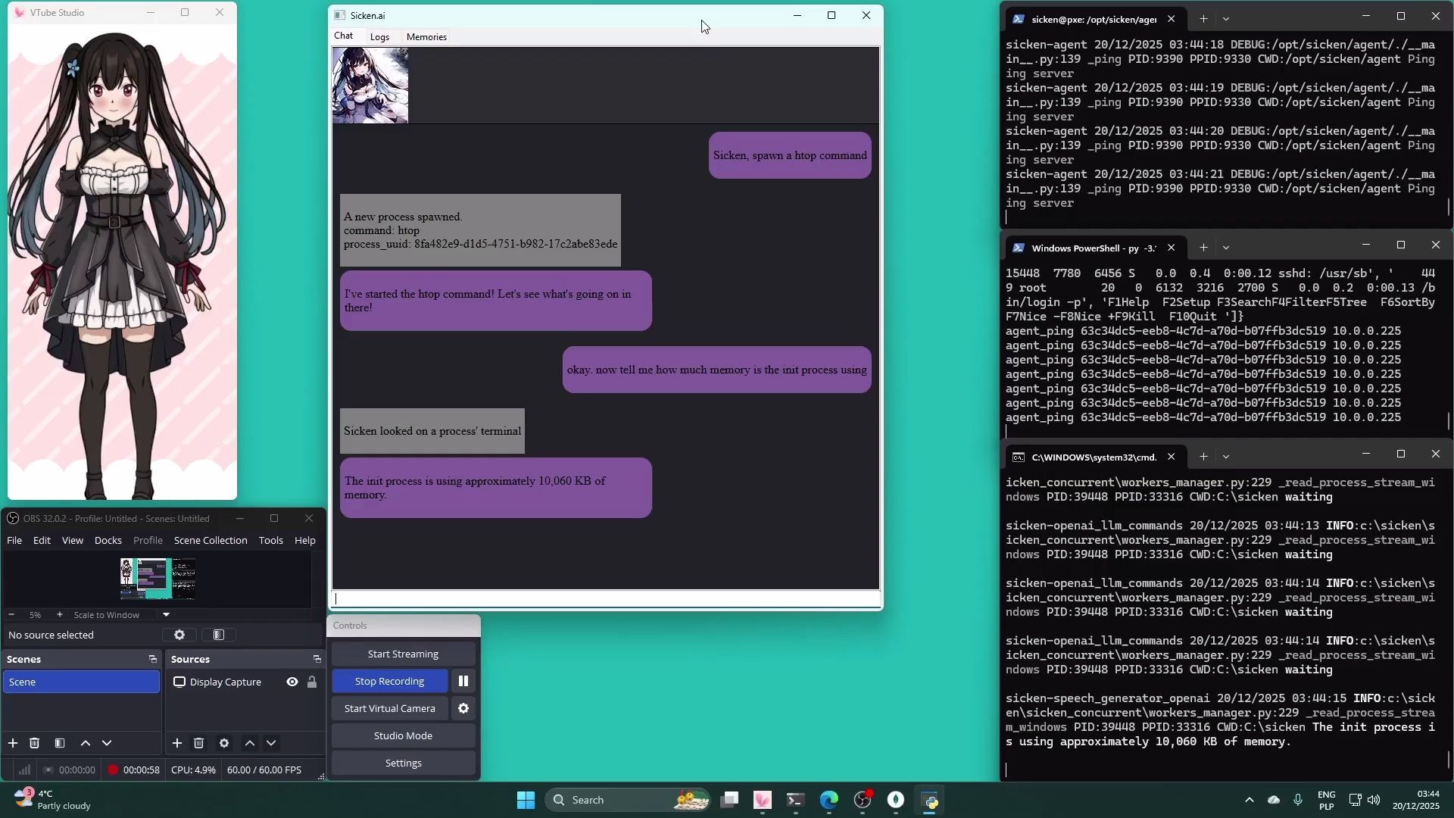Move source down in Sources dock
Image resolution: width=1454 pixels, height=818 pixels.
tap(271, 743)
